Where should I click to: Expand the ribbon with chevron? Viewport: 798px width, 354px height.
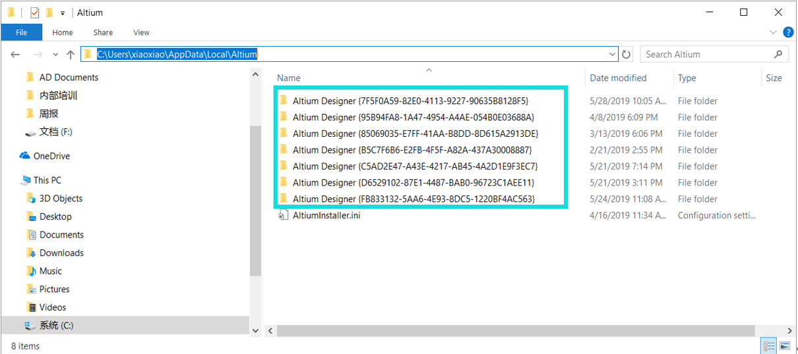click(773, 32)
